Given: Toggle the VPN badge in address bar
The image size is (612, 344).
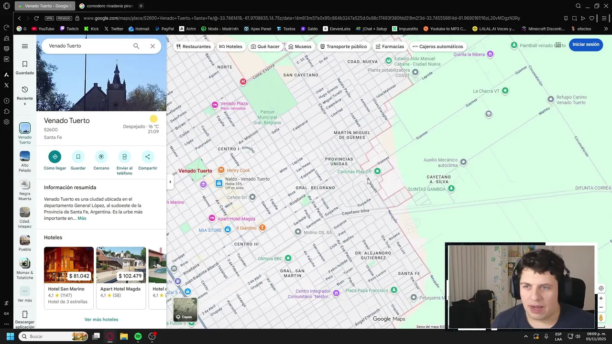Looking at the screenshot, I should point(49,18).
